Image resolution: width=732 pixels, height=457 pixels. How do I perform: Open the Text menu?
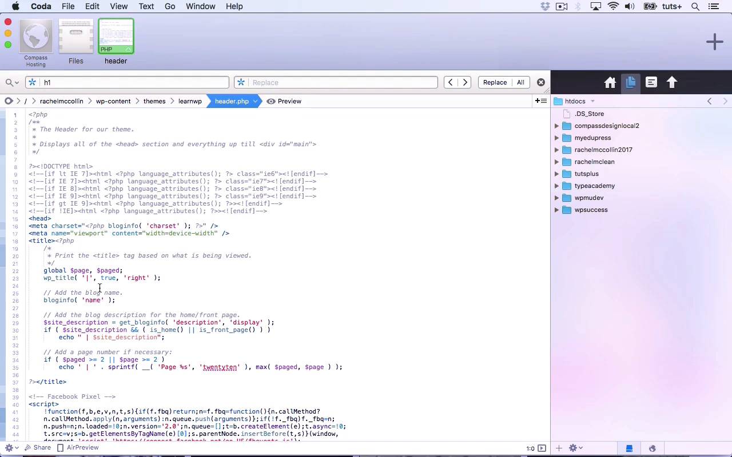146,6
